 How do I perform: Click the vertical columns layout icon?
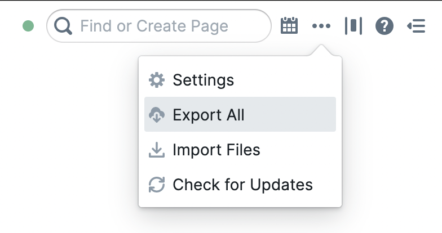pos(353,26)
